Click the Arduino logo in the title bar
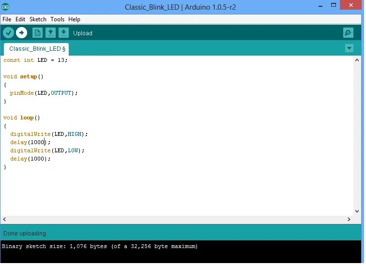 coord(5,7)
